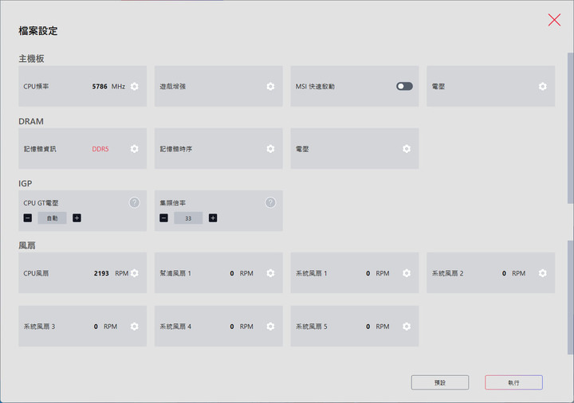The width and height of the screenshot is (574, 403).
Task: Show help for 集顯倍率
Action: (270, 202)
